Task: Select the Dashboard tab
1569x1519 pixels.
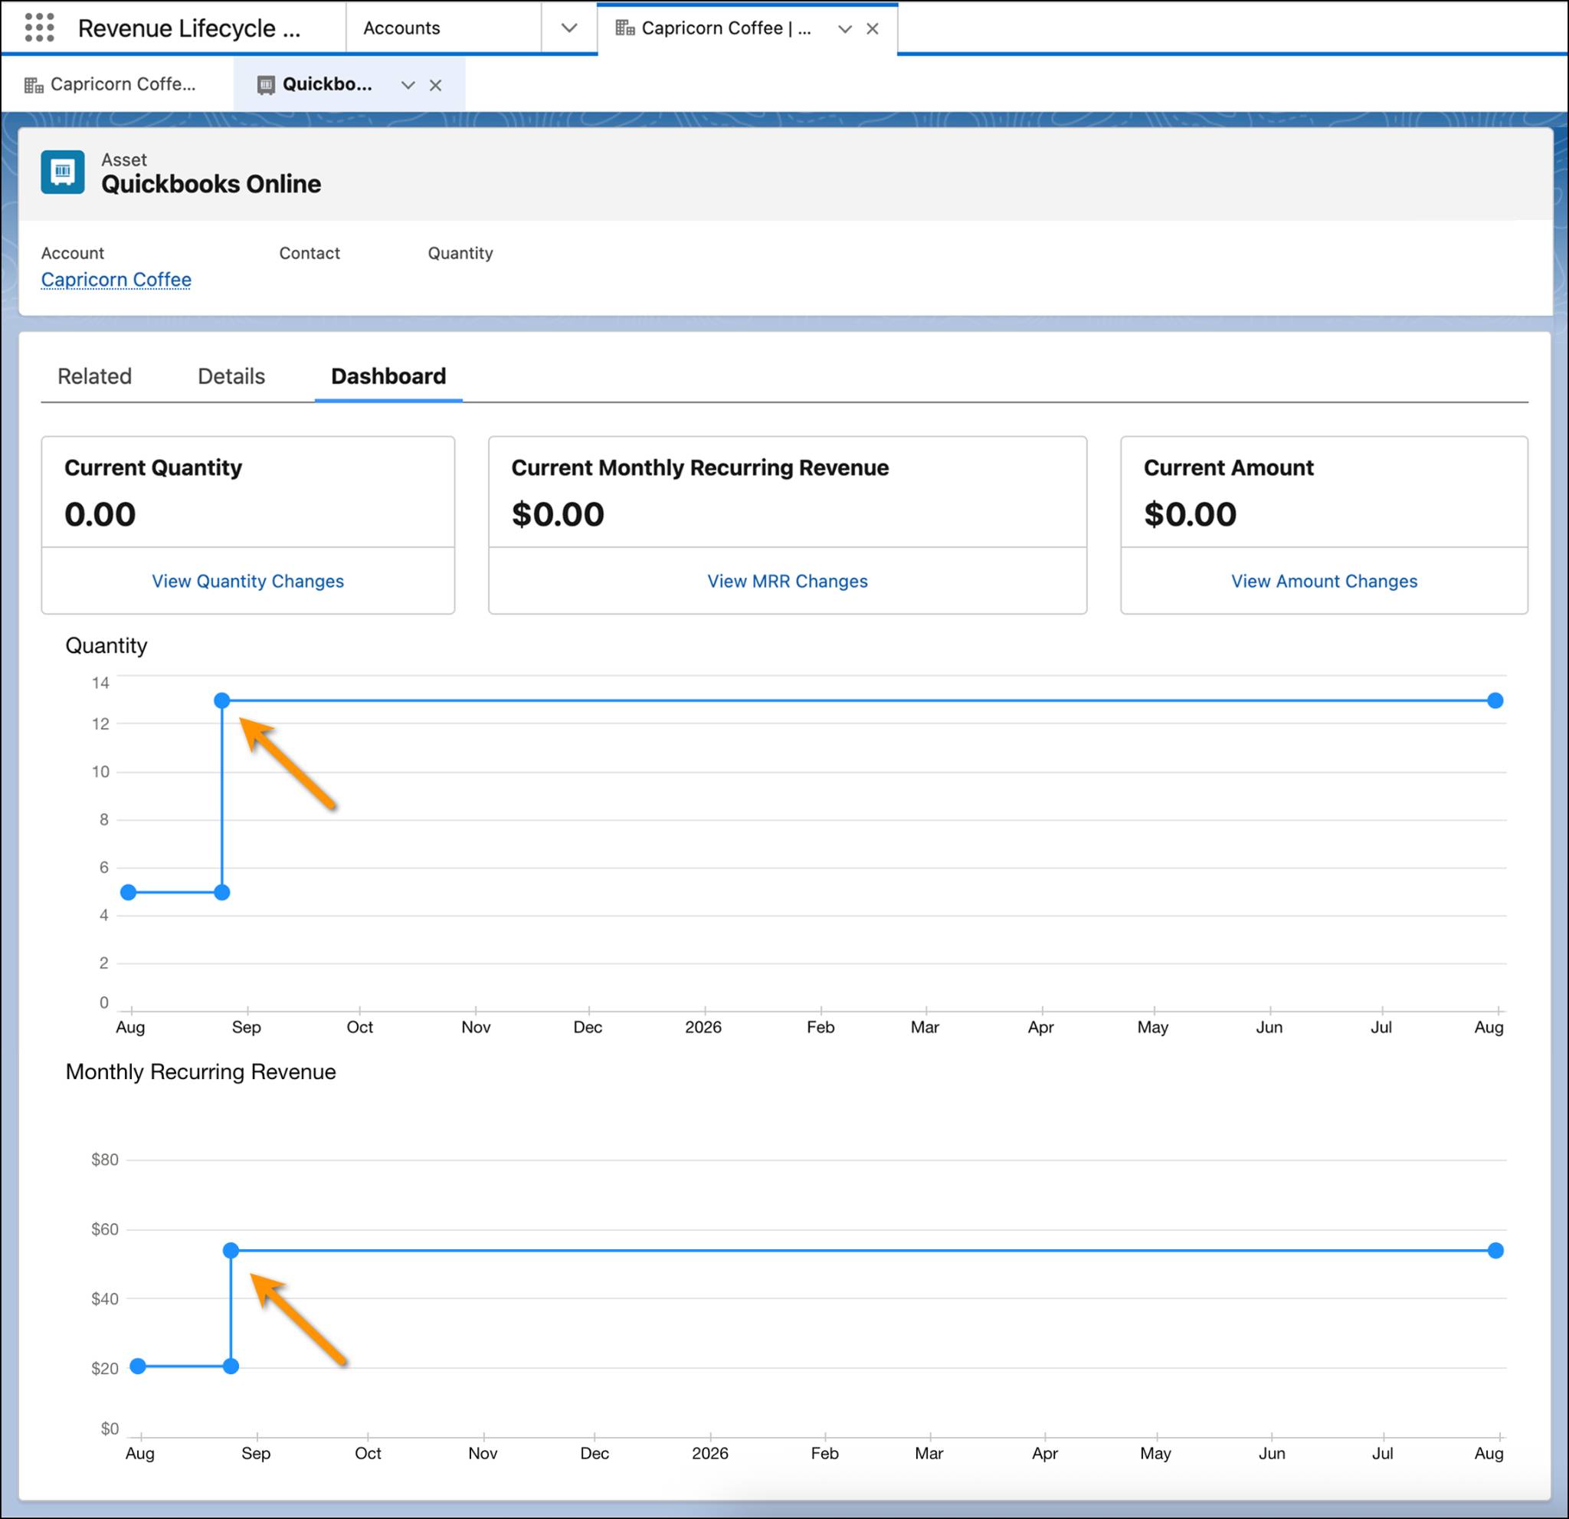Action: pyautogui.click(x=388, y=376)
